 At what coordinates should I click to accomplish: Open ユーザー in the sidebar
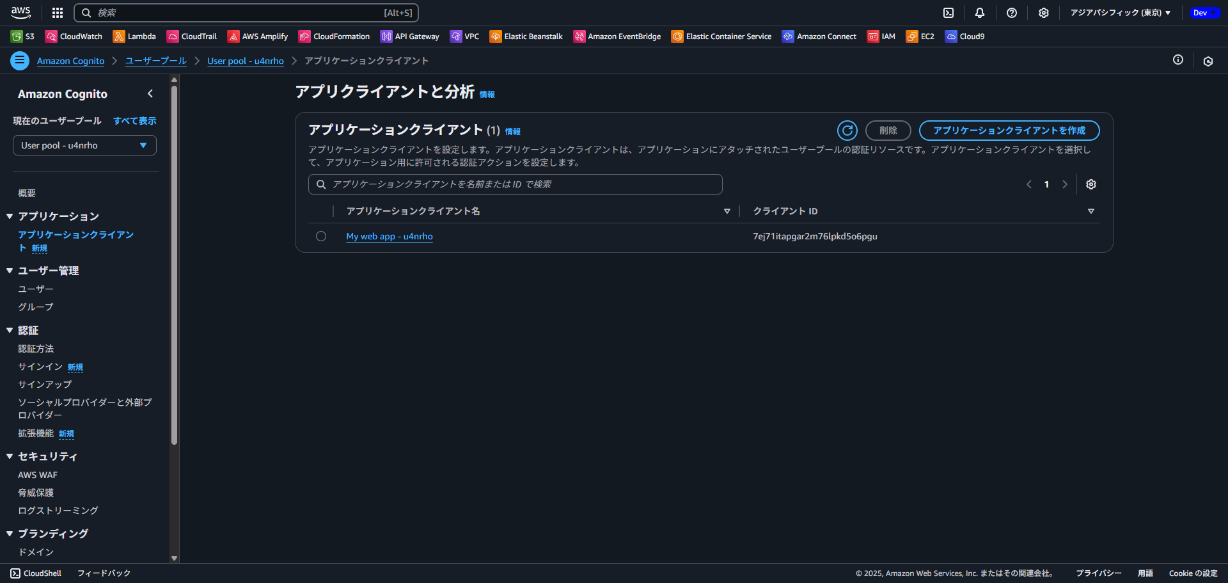coord(36,289)
